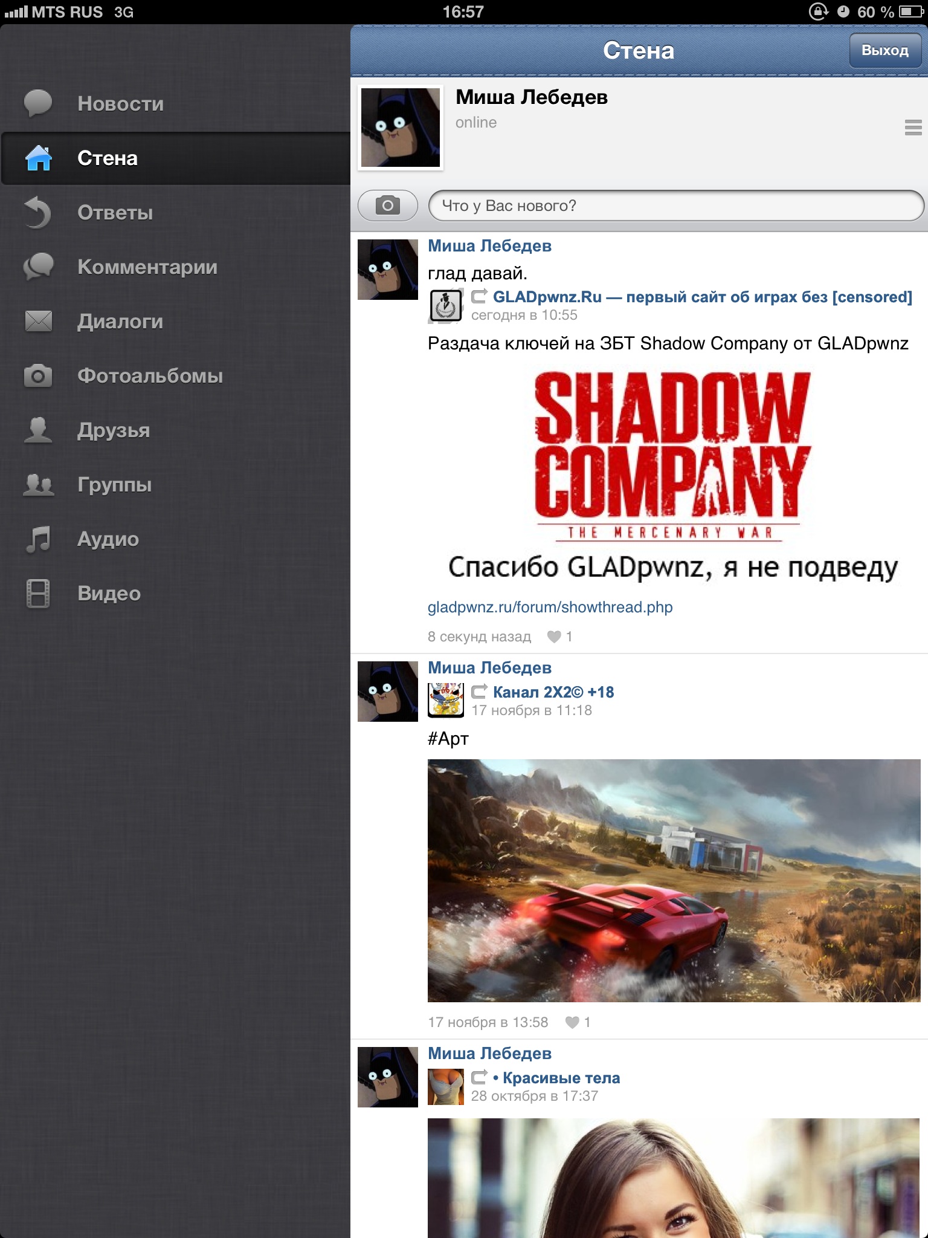This screenshot has width=928, height=1238.
Task: Like the red car art post
Action: [x=572, y=1022]
